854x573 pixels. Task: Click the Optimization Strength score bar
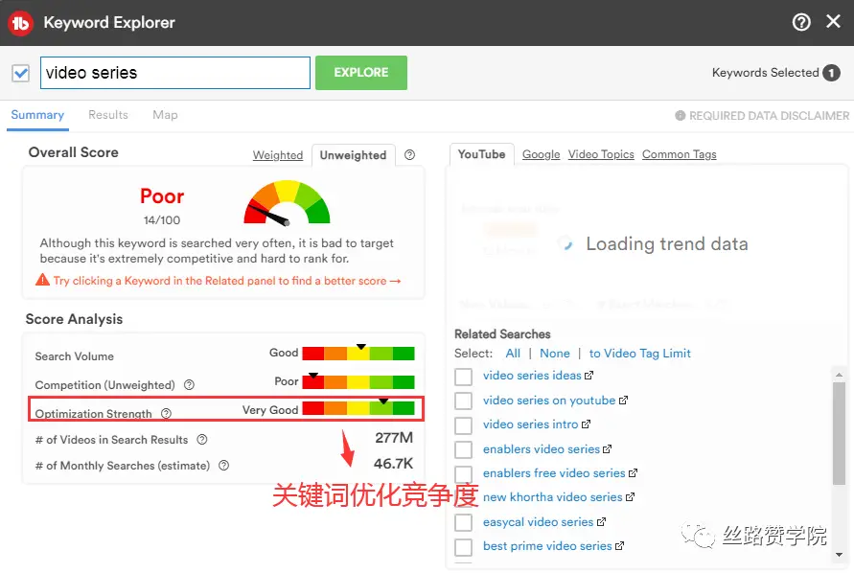[358, 408]
